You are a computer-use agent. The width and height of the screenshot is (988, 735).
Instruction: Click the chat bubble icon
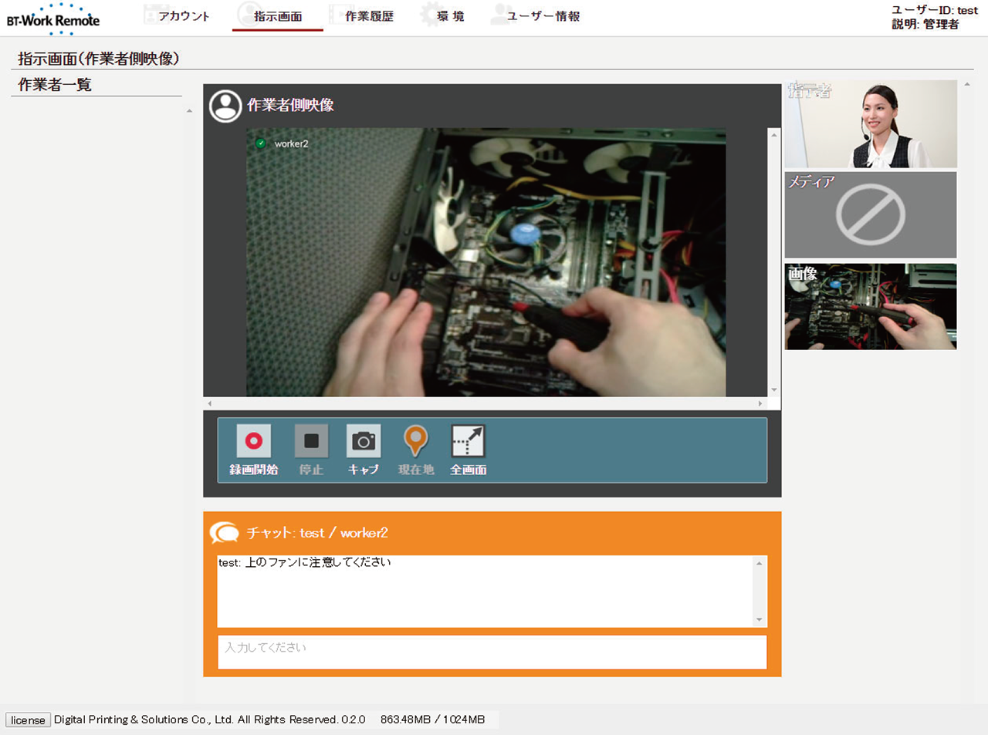click(225, 532)
